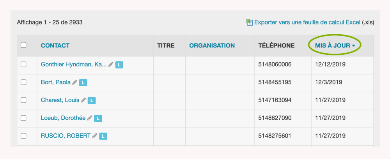Screen dimensions: 390x159
Task: Click pencil edit icon beside Gonthier Hyndman
Action: point(111,65)
